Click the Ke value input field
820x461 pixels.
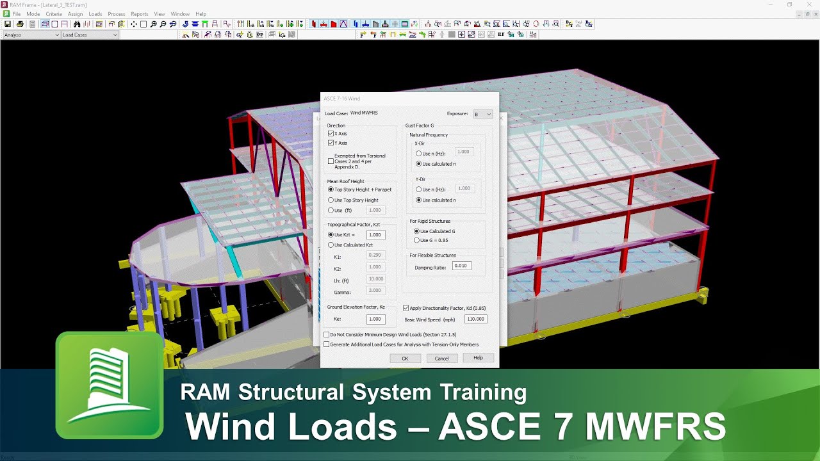pyautogui.click(x=375, y=319)
